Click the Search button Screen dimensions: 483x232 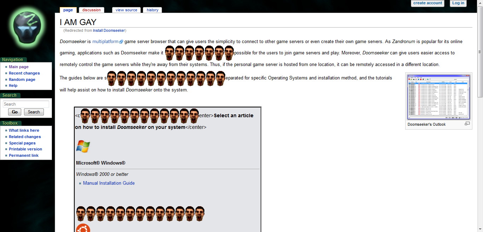(34, 112)
